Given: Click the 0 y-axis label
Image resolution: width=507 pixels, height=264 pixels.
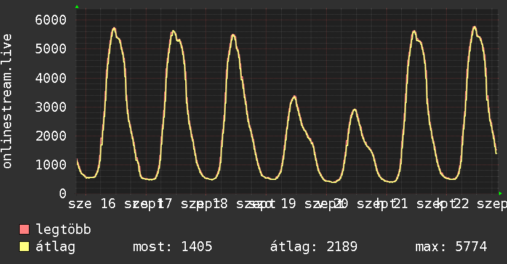Looking at the screenshot, I should pyautogui.click(x=63, y=193).
